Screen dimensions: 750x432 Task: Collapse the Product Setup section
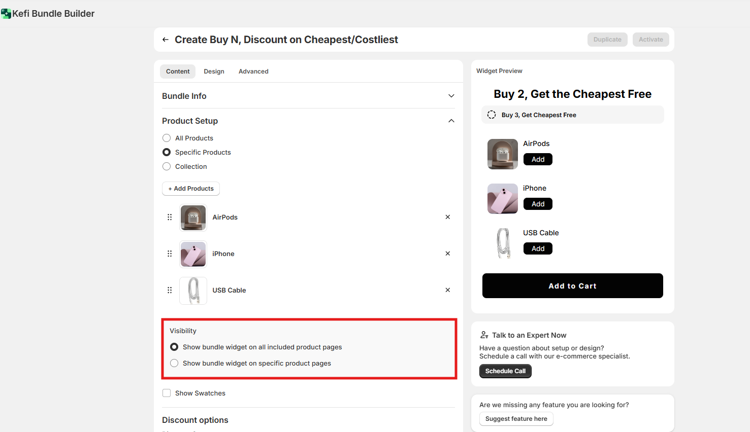(451, 121)
